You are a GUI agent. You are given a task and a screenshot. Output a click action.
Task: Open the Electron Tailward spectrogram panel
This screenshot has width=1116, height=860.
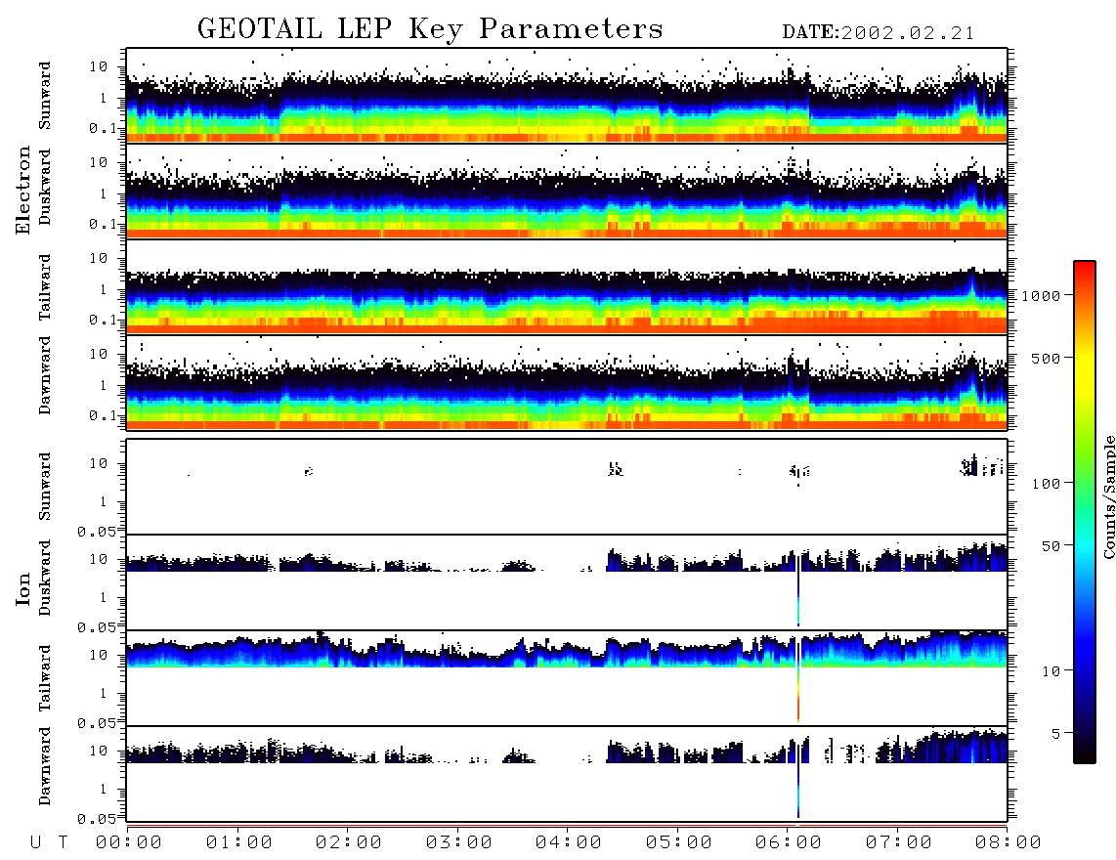tap(567, 286)
